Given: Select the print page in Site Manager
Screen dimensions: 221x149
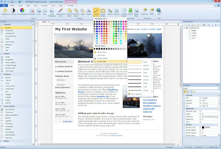Looking at the screenshot, I should coord(193,38).
